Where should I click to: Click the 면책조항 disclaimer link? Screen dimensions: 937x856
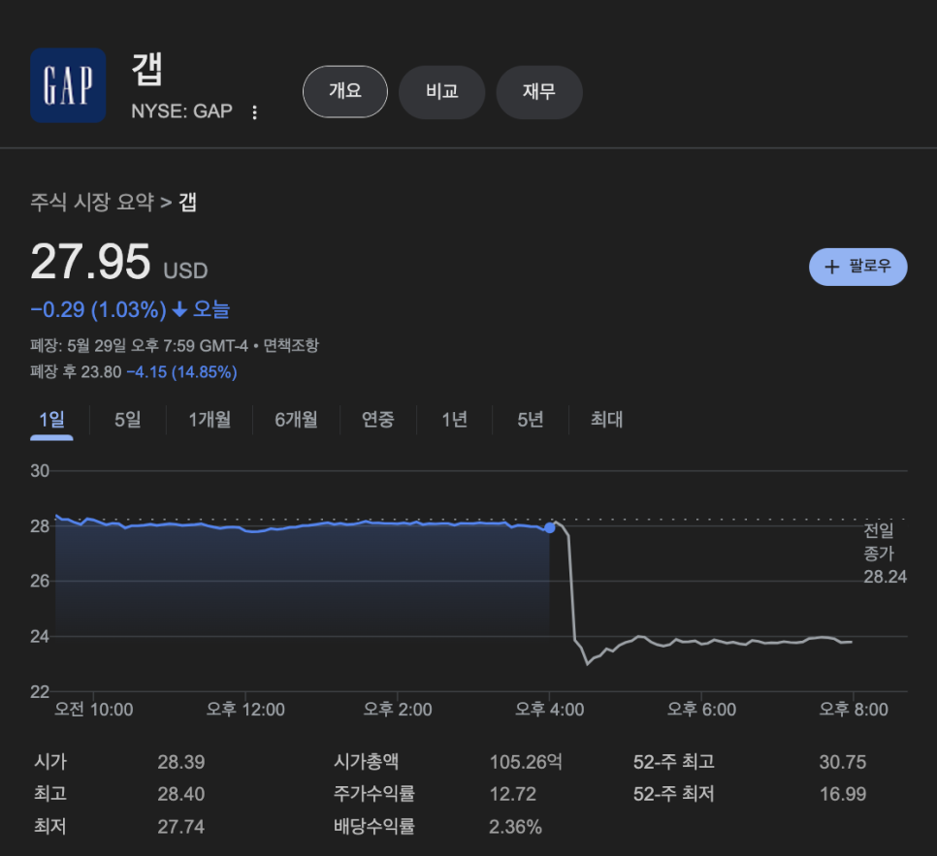291,345
